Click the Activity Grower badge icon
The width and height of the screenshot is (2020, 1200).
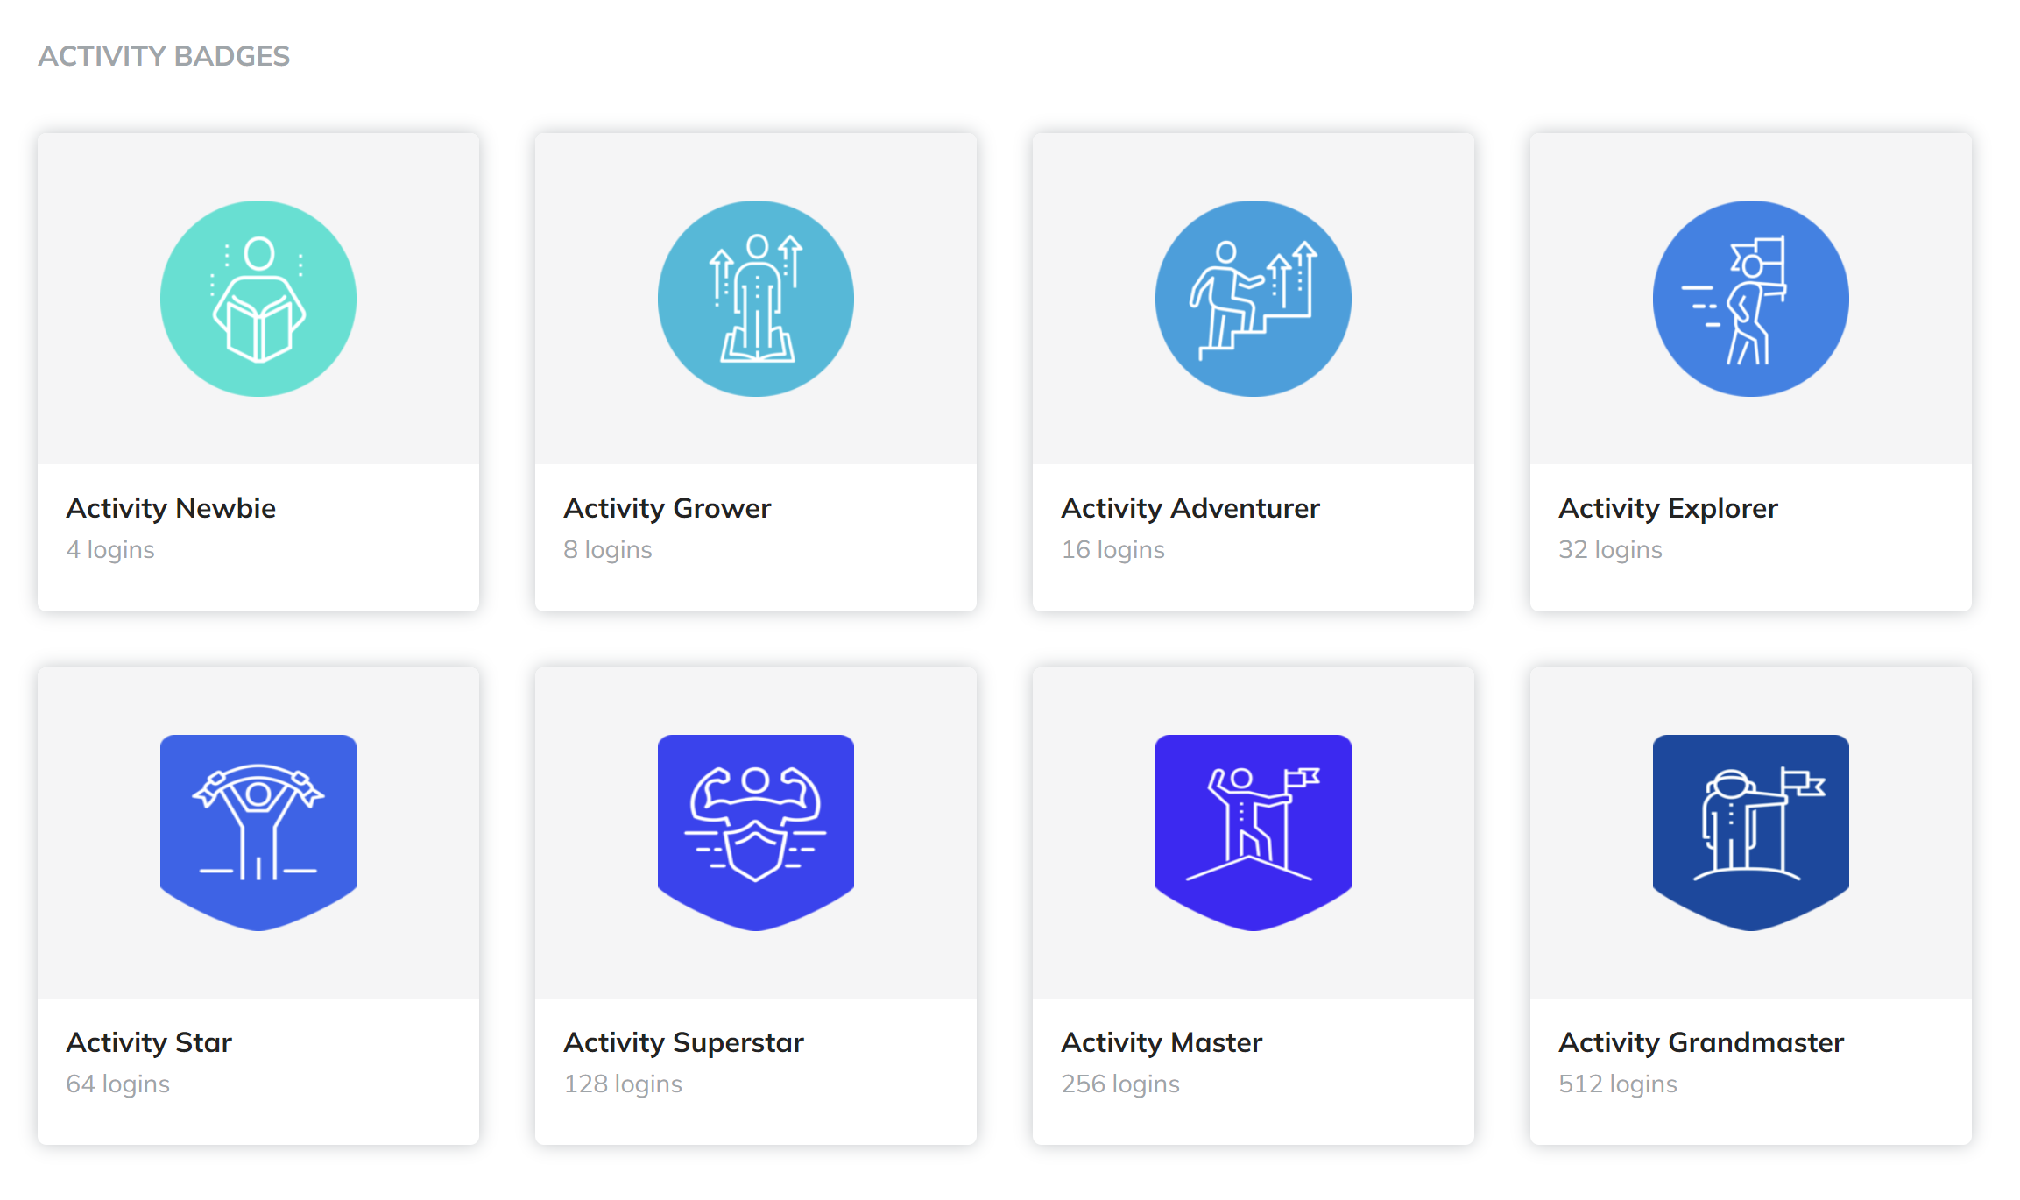(x=756, y=299)
